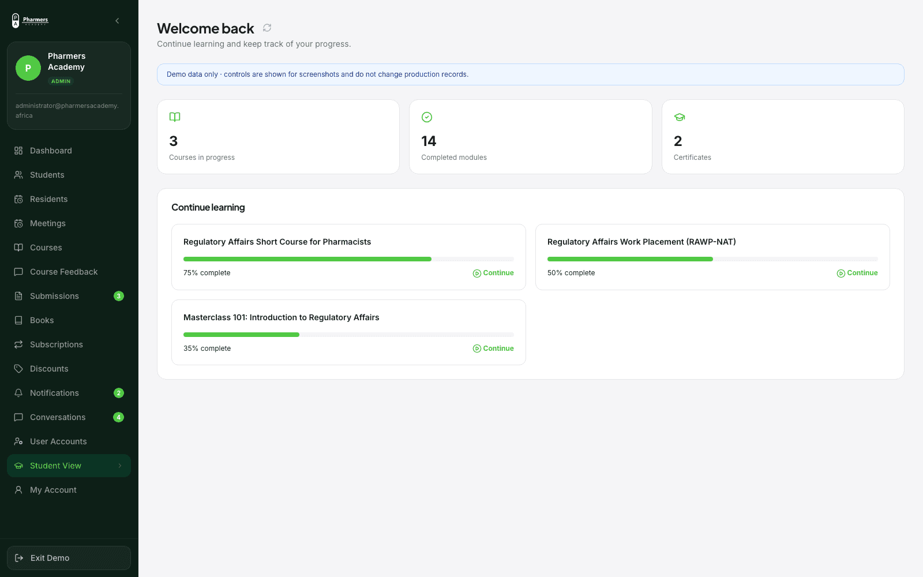Click the check circle icon on Completed modules card
Image resolution: width=923 pixels, height=577 pixels.
427,117
